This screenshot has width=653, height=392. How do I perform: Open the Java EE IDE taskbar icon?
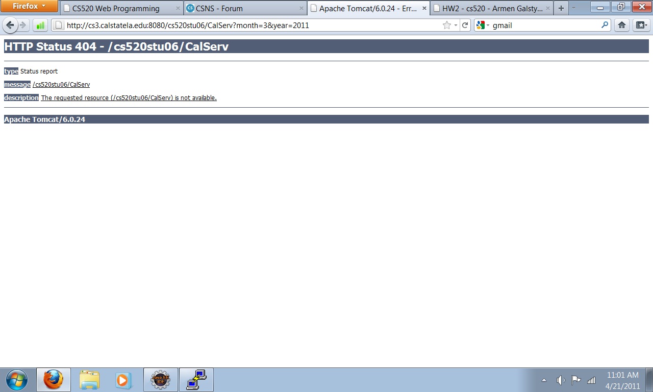(161, 380)
